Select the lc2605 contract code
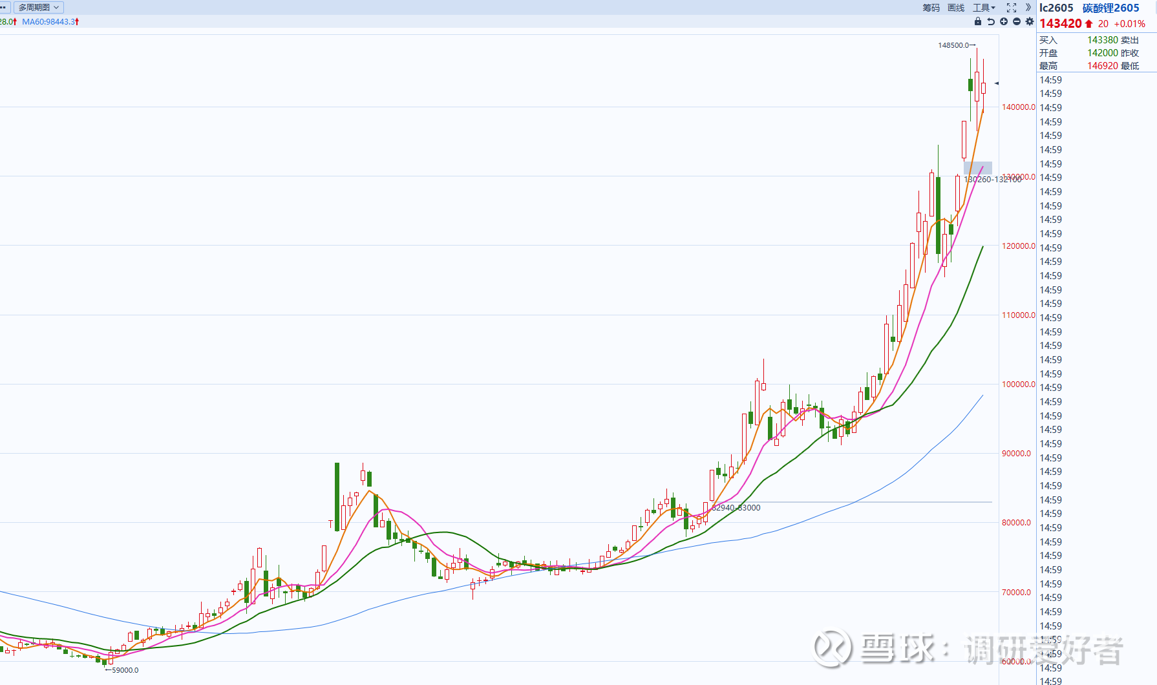This screenshot has width=1157, height=685. tap(1056, 8)
